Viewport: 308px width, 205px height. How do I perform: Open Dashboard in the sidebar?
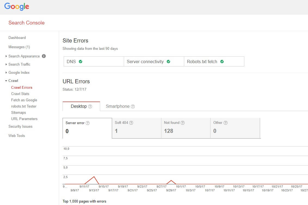[17, 38]
